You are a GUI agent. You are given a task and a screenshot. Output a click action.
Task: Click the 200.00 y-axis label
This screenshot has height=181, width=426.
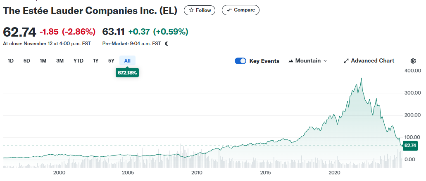point(413,115)
